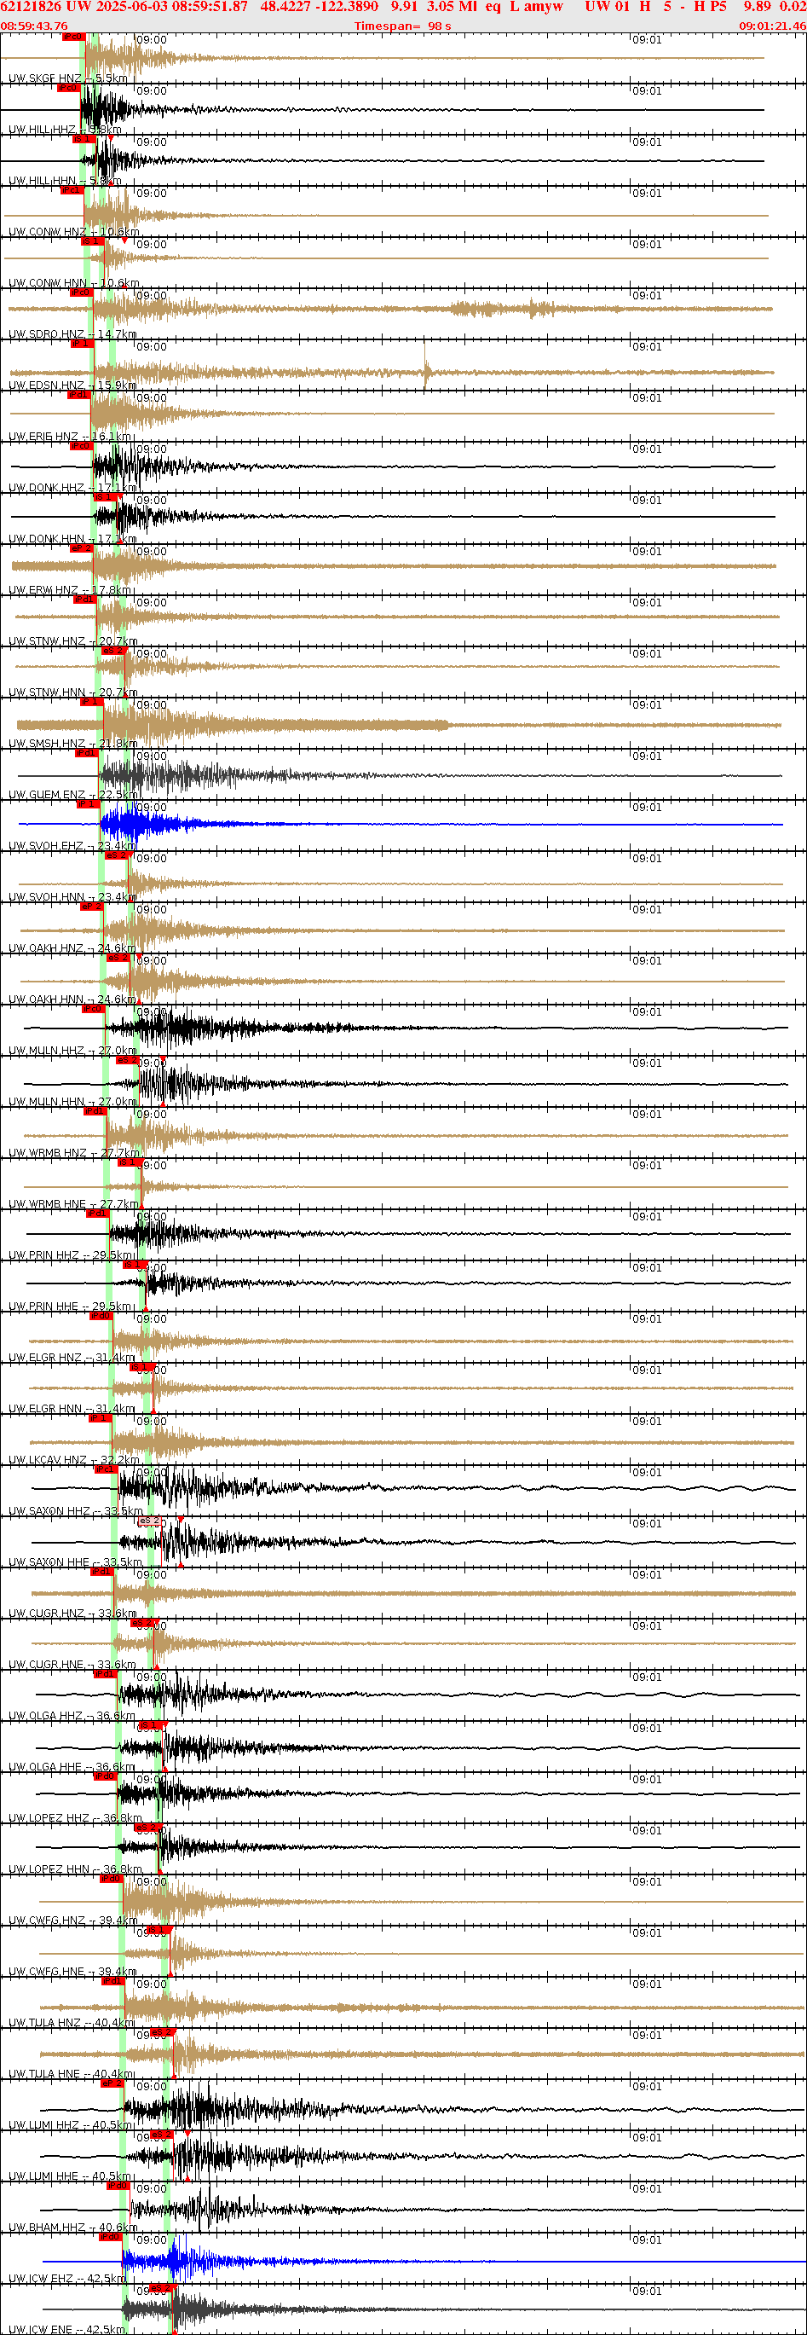Click the 09:01 time tick on SDRO trace
807x2335 pixels.
tap(647, 297)
